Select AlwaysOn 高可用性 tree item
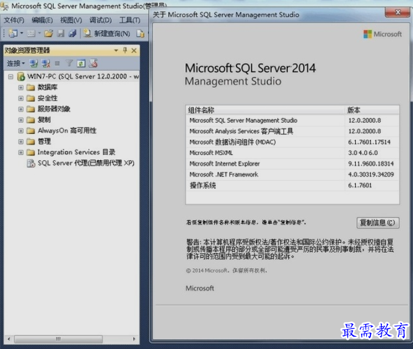This screenshot has height=349, width=413. pyautogui.click(x=67, y=130)
